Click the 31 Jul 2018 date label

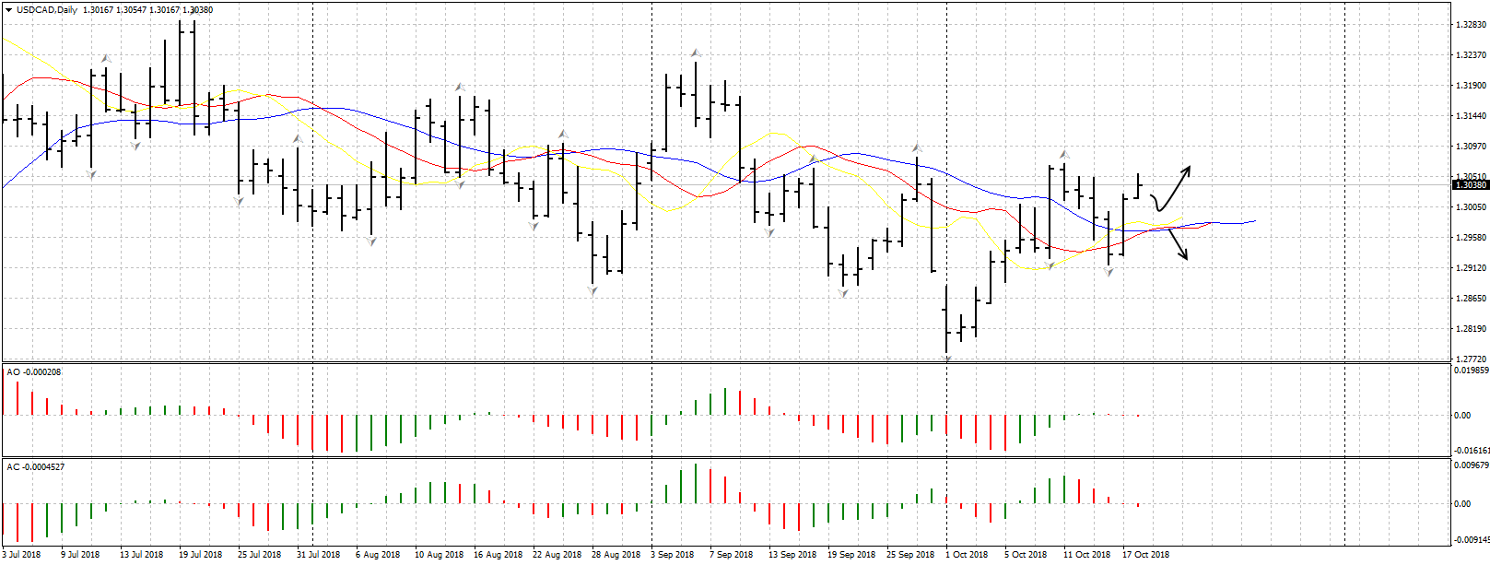pos(318,555)
